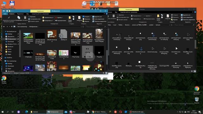Open Свойства in Изображения window ribbon
This screenshot has height=114, width=203.
pos(79,18)
